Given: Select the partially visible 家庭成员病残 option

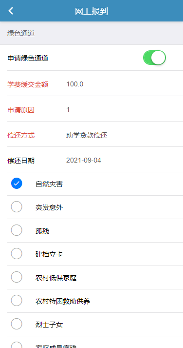Looking at the screenshot, I should pos(17,345).
